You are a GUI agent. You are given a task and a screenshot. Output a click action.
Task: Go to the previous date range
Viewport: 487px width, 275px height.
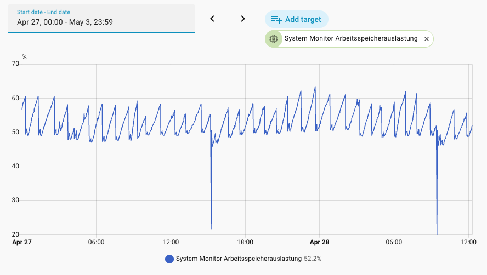pyautogui.click(x=212, y=19)
